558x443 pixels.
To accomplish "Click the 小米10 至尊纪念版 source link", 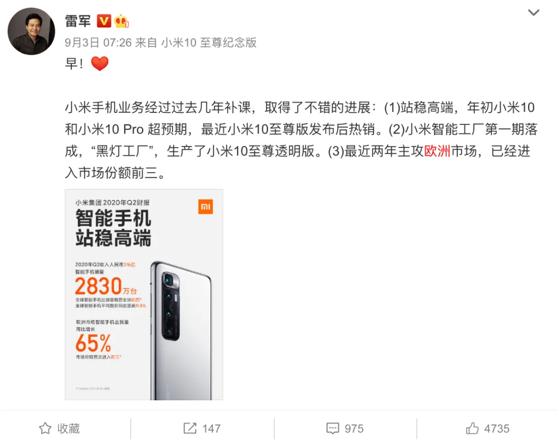I will click(209, 43).
